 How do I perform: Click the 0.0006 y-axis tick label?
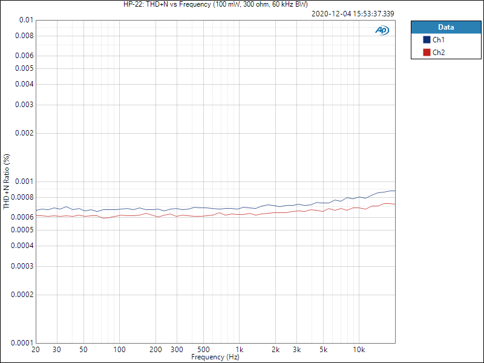pos(22,217)
